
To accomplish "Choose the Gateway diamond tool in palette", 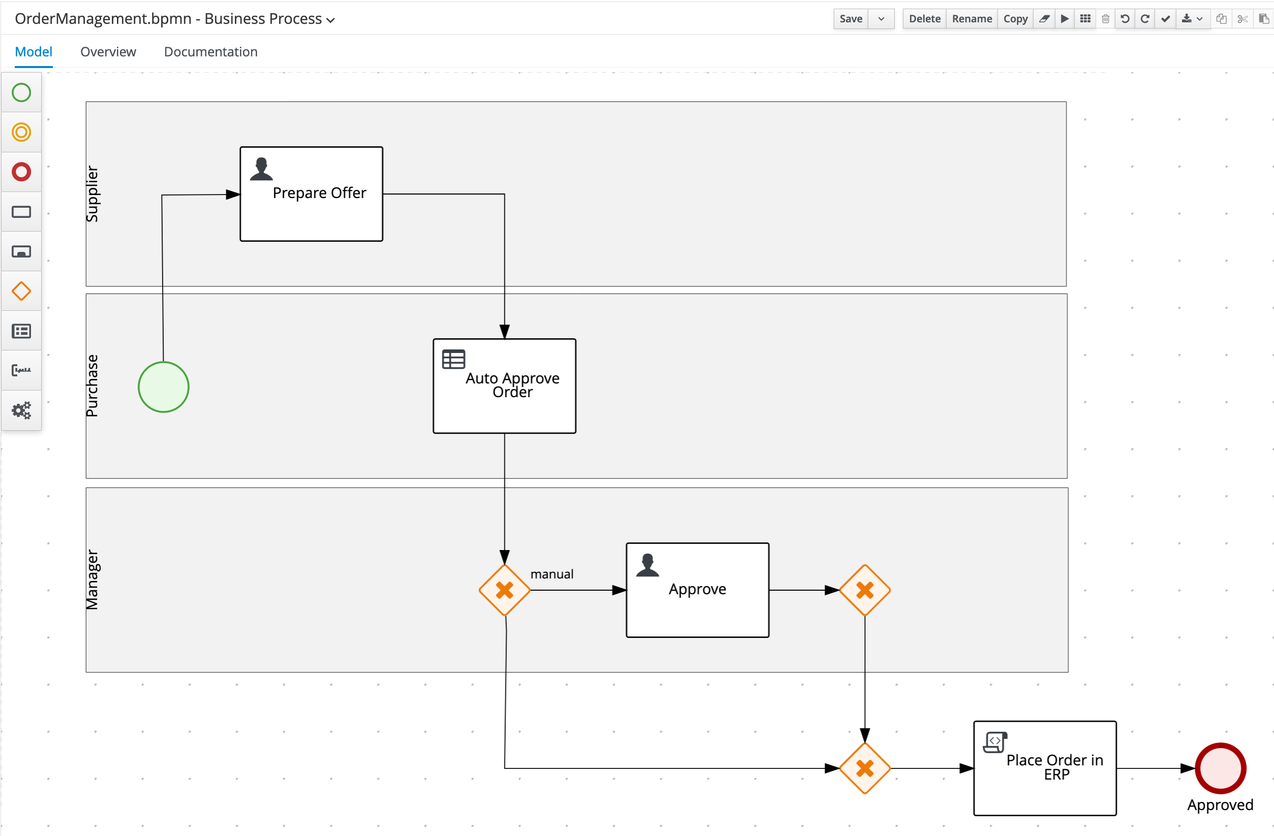I will [21, 292].
